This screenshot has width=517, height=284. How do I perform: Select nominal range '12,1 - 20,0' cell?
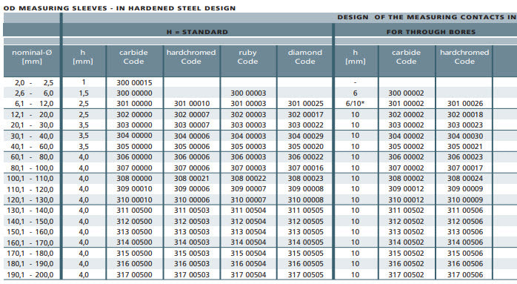pyautogui.click(x=33, y=115)
